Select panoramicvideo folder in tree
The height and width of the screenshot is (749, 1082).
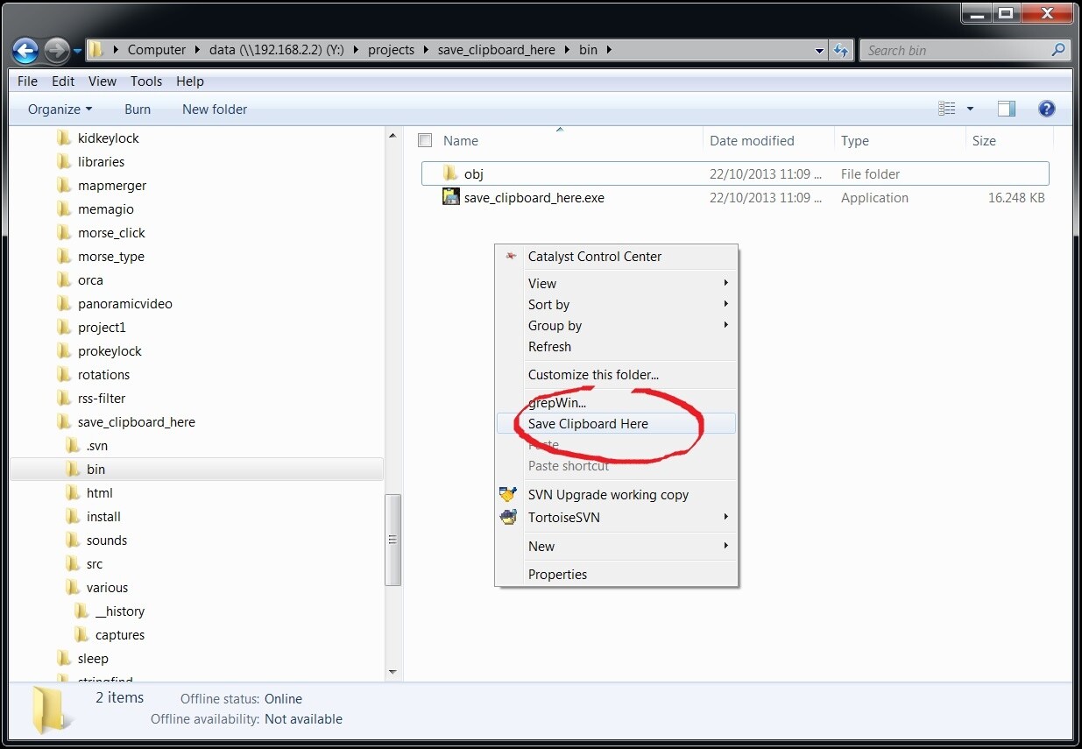pos(124,303)
